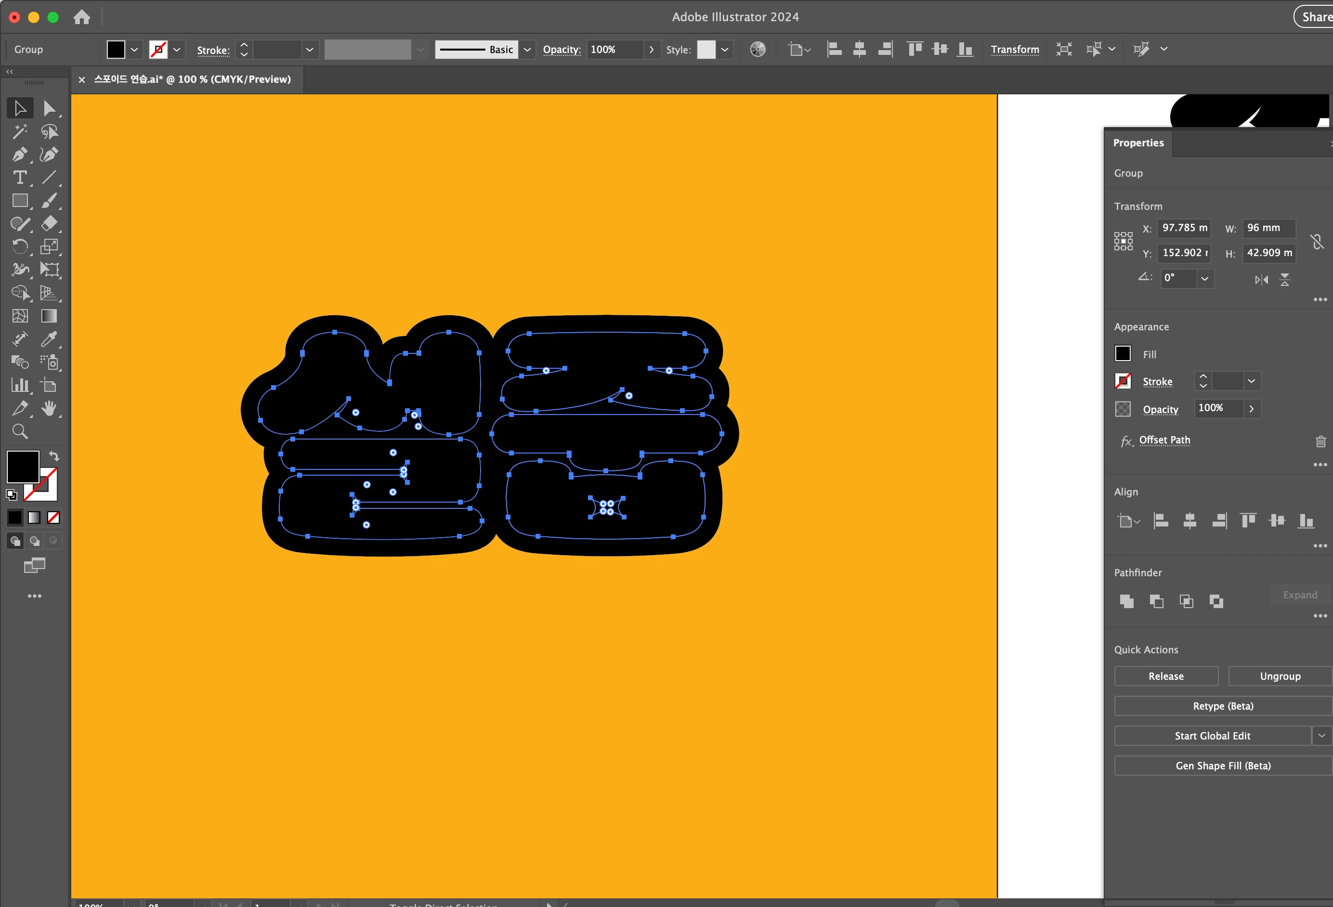This screenshot has width=1333, height=907.
Task: Open the Recolor Artwork icon
Action: (758, 49)
